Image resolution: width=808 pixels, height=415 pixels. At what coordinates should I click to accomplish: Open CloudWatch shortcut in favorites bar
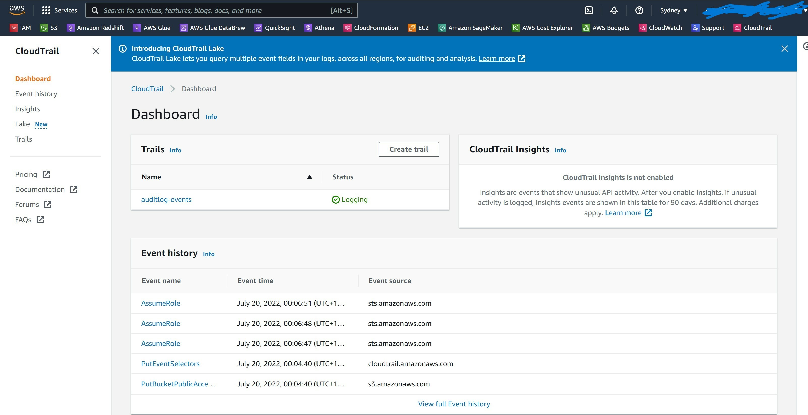[x=660, y=28]
